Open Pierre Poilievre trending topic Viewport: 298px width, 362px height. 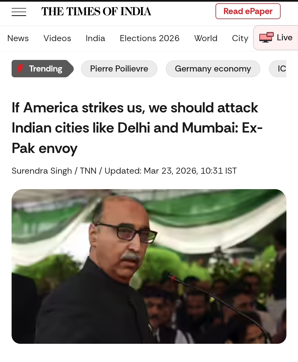(x=119, y=68)
